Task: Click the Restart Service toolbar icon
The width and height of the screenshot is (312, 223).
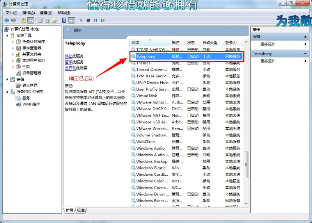Action: (x=103, y=20)
